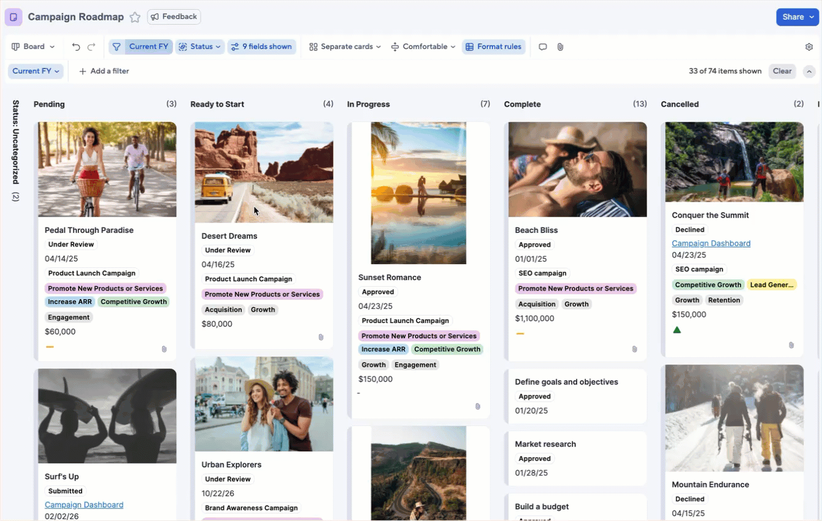The height and width of the screenshot is (521, 822).
Task: Click the Pending column header
Action: click(x=49, y=104)
